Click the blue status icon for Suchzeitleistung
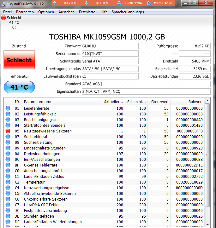Image resolution: width=216 pixels, height=228 pixels. pyautogui.click(x=8, y=142)
